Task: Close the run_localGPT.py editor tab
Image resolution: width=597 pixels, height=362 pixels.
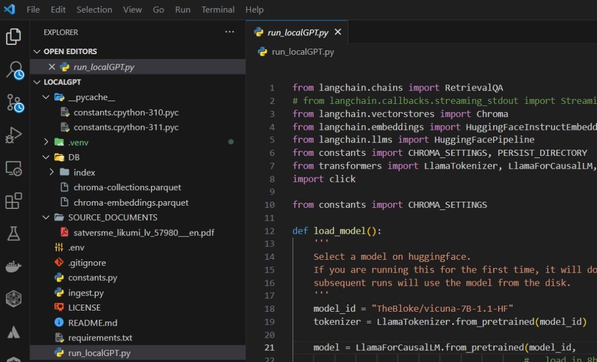Action: [x=338, y=32]
